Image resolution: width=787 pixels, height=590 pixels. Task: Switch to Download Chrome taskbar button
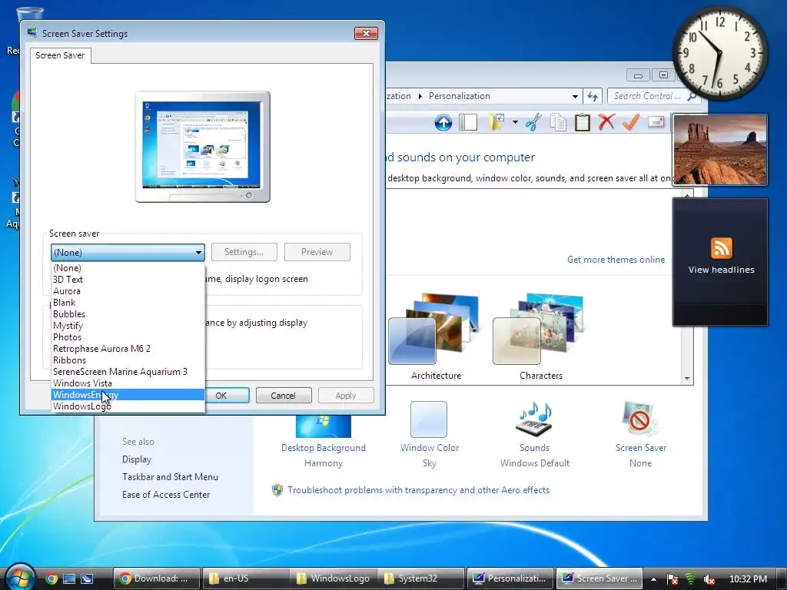pyautogui.click(x=157, y=578)
